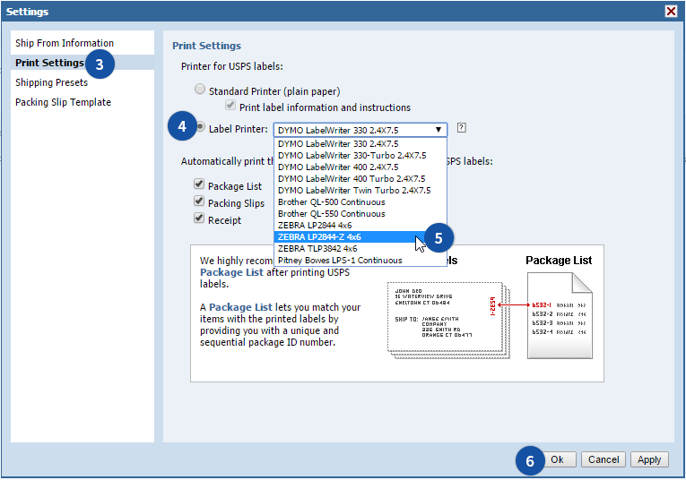Click the Package List page thumbnail
Viewport: 686px width, 480px height.
pos(560,315)
